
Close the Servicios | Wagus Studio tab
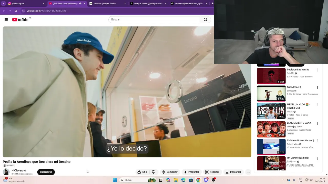point(125,4)
